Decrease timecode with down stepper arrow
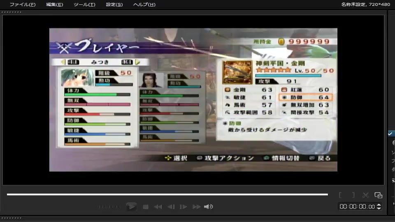The height and width of the screenshot is (222, 395). (379, 208)
